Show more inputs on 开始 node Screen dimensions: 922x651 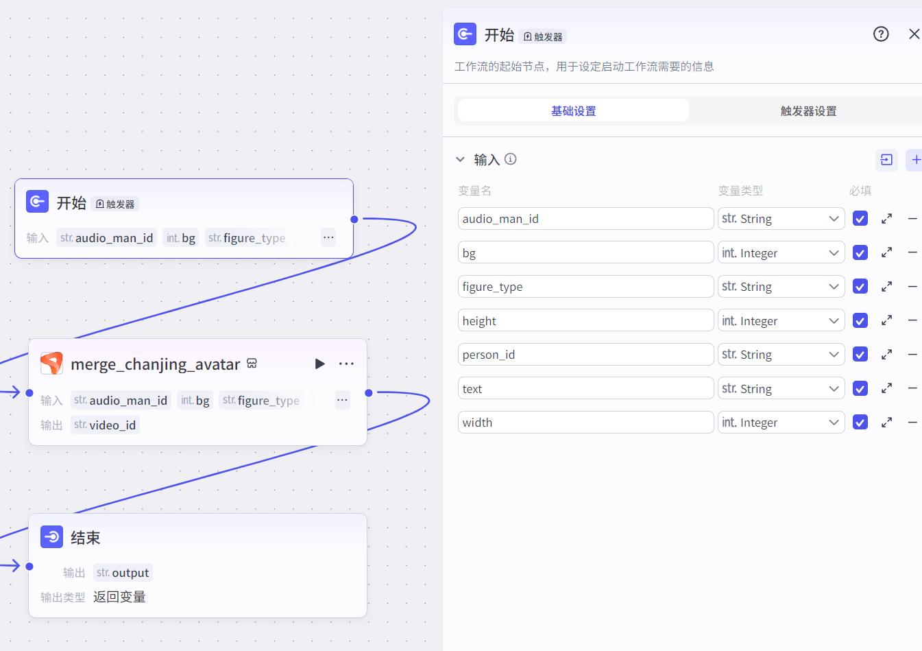(x=328, y=237)
